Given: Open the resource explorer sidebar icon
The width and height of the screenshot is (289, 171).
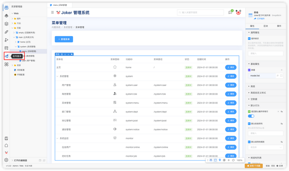Looking at the screenshot, I should [6, 8].
